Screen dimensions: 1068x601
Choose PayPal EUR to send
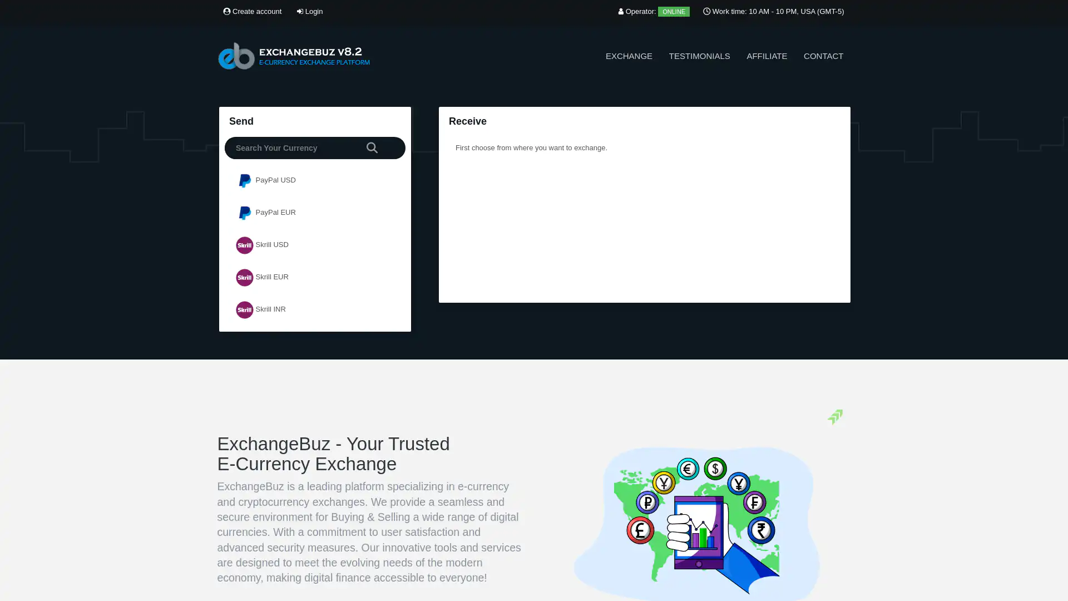pyautogui.click(x=275, y=213)
